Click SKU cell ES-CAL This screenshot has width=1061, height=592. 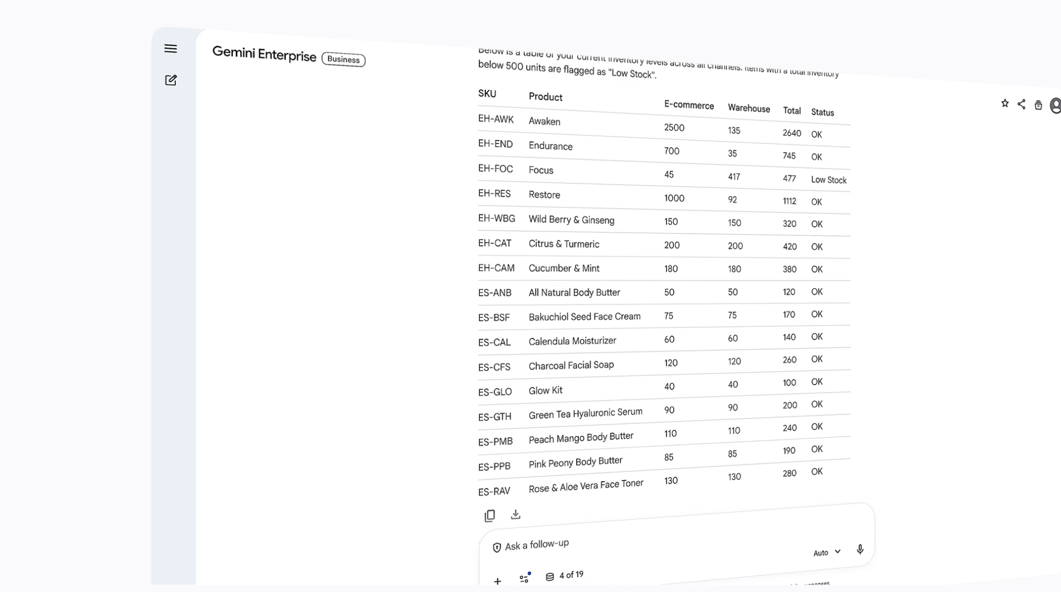(494, 342)
